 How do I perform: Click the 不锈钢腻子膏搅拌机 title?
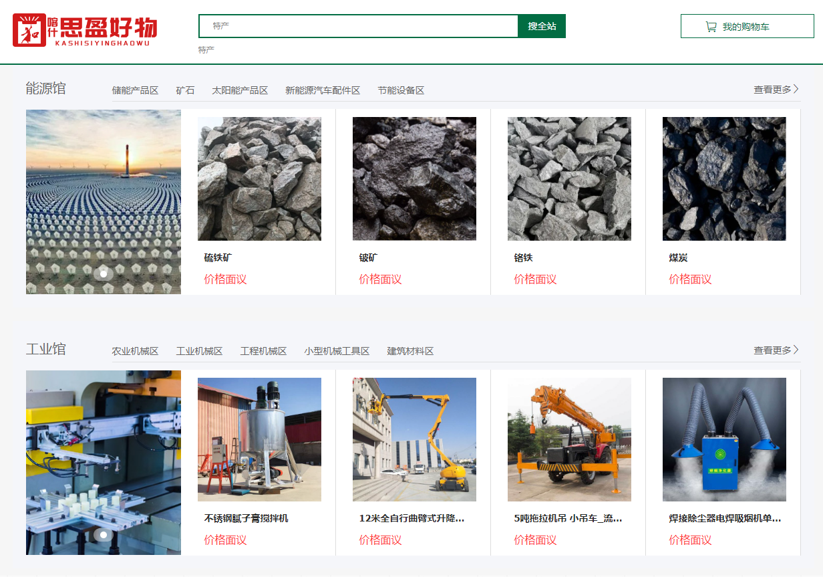click(x=246, y=518)
